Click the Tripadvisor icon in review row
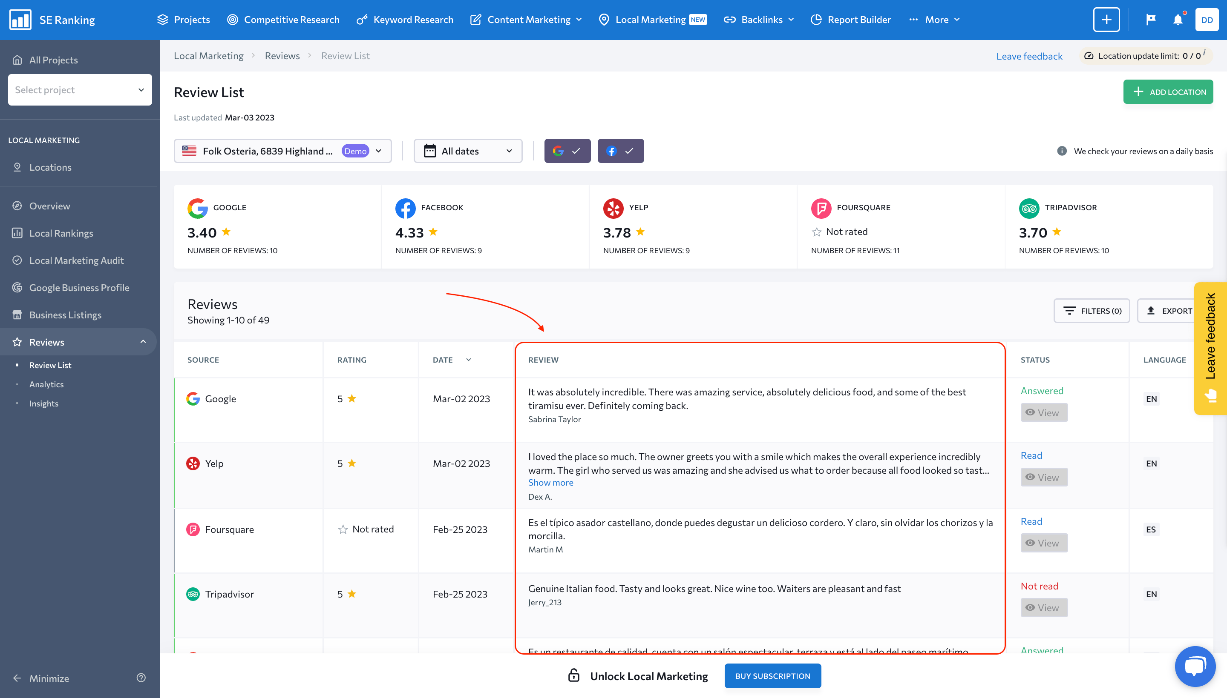Screen dimensions: 1227x698 [193, 594]
